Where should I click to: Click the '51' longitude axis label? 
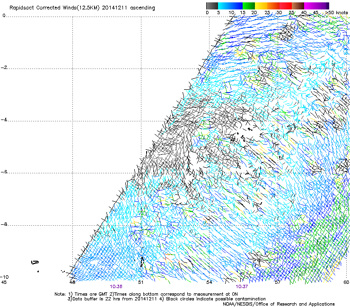pos(140,282)
